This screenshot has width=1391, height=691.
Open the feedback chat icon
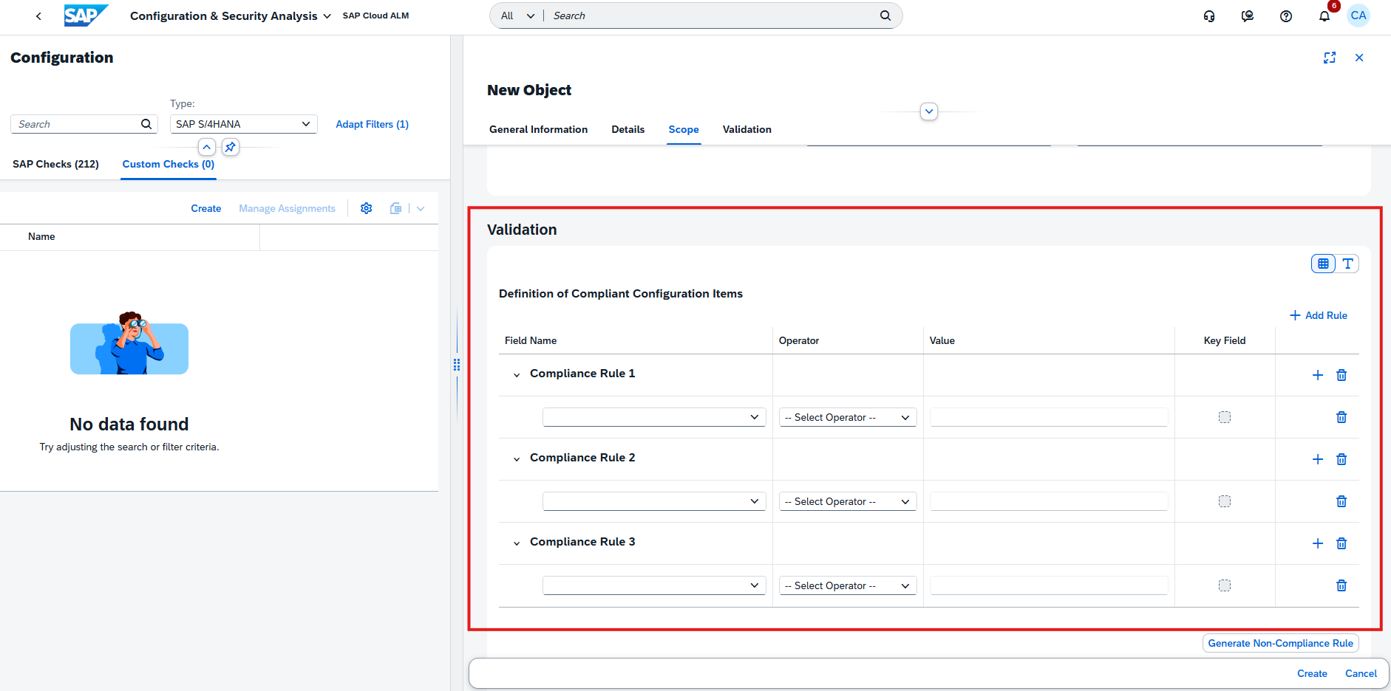point(1248,16)
